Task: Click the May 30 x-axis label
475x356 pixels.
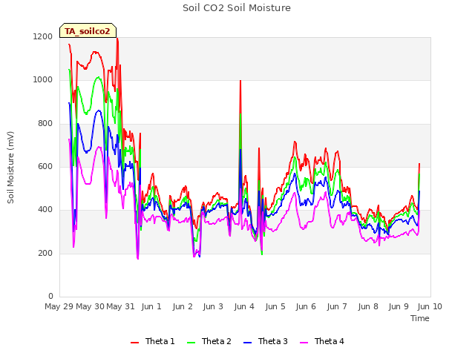Action: [90, 306]
